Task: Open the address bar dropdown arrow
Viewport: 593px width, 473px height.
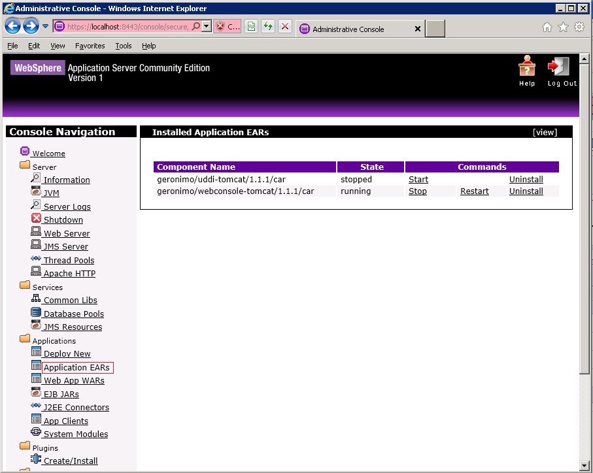Action: click(206, 26)
